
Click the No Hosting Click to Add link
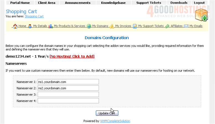(x=72, y=56)
